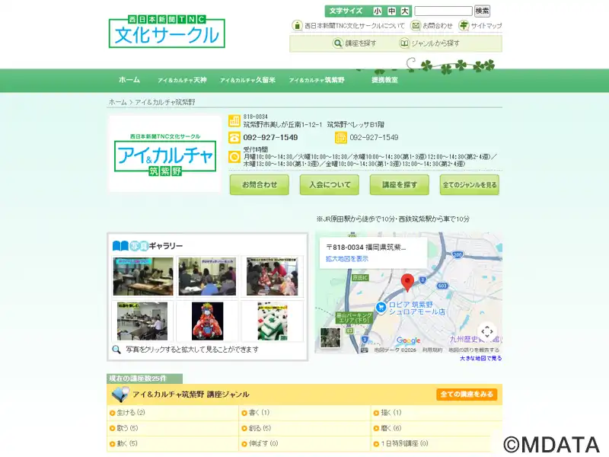Click the book icon beside ジャンルから探す
Screen dimensions: 609x457
pyautogui.click(x=404, y=43)
